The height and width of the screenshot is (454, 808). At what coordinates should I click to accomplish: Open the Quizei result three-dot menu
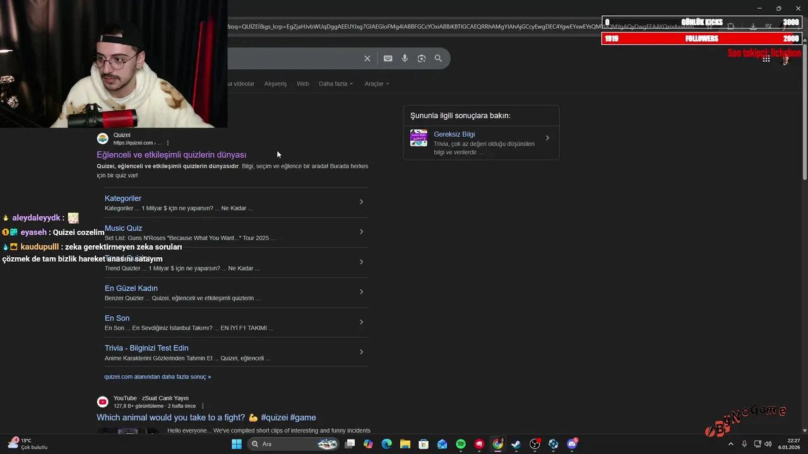tap(168, 143)
